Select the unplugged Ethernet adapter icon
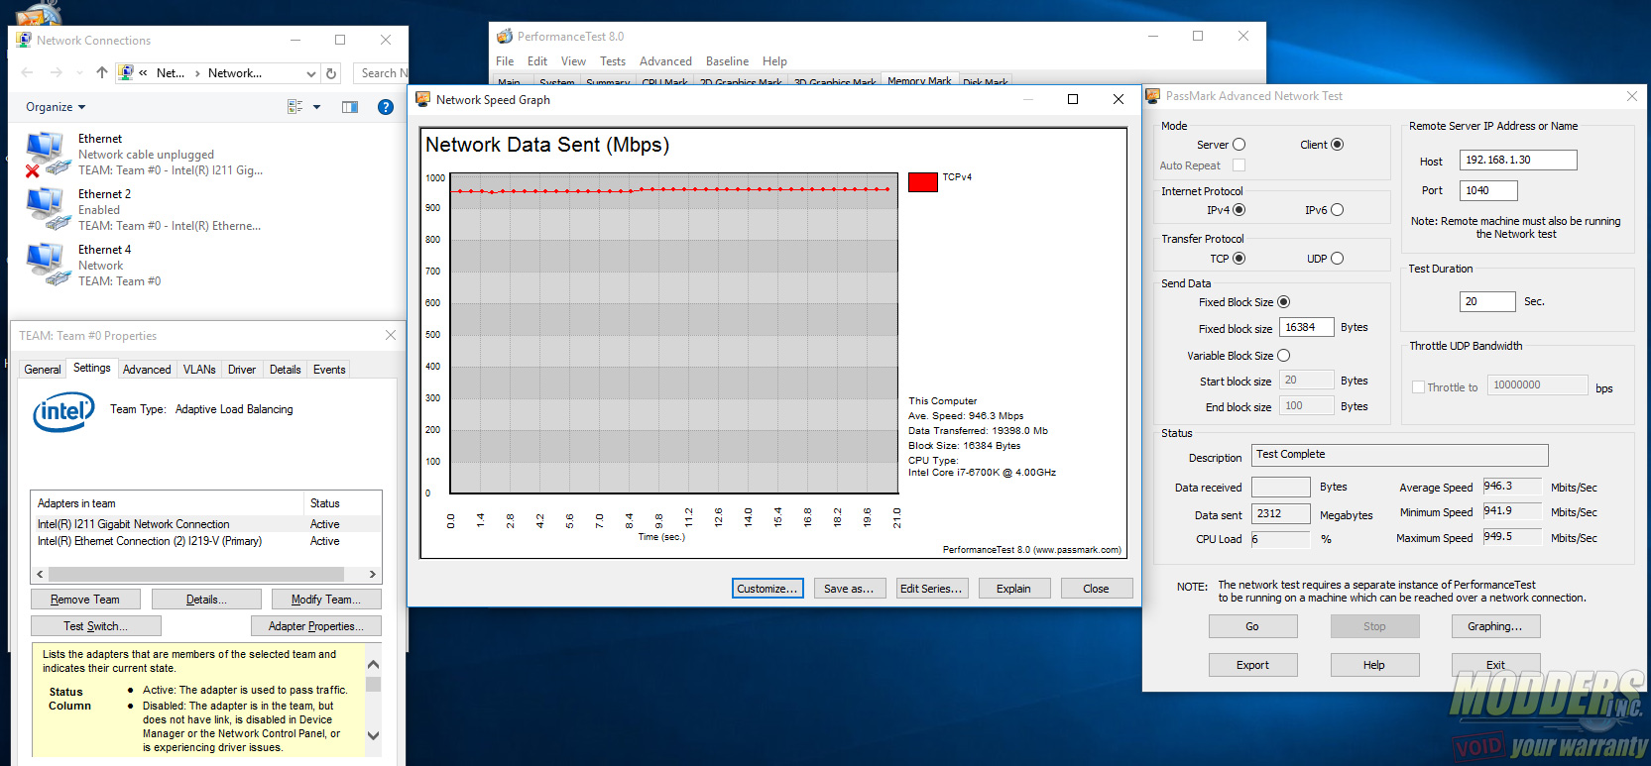 pyautogui.click(x=47, y=155)
